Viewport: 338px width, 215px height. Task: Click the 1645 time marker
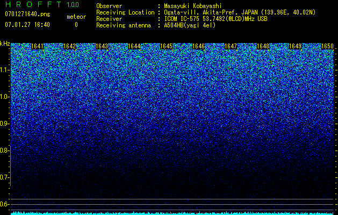pyautogui.click(x=167, y=46)
